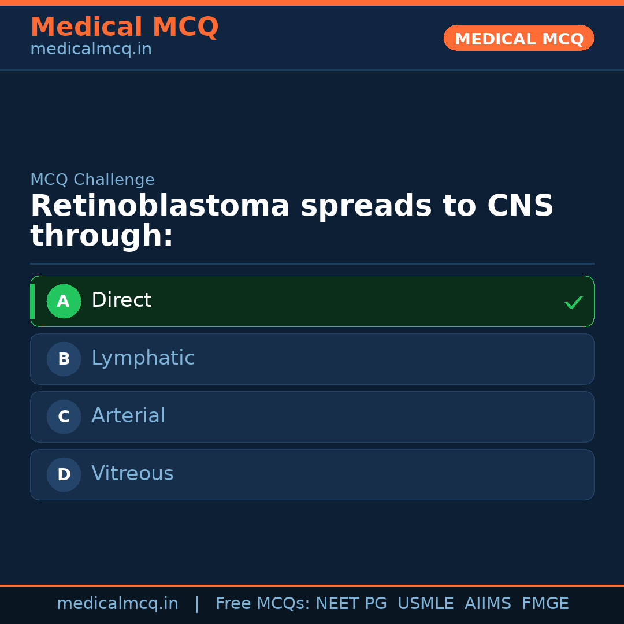Screen dimensions: 624x624
Task: Click FMGE in the footer
Action: point(545,604)
